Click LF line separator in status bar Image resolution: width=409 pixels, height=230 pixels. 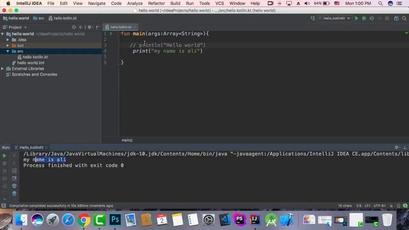click(367, 206)
